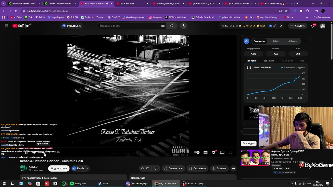The image size is (333, 187).
Task: Click the Создать create button
Action: click(297, 26)
